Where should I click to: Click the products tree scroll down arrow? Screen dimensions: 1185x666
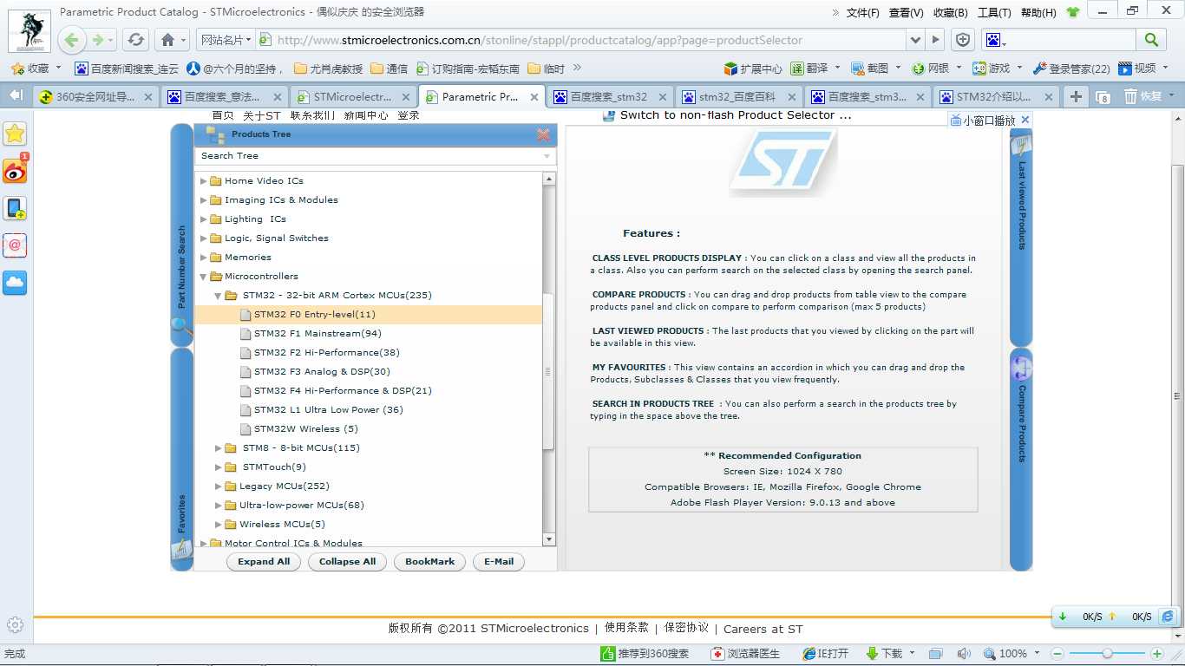click(x=548, y=539)
